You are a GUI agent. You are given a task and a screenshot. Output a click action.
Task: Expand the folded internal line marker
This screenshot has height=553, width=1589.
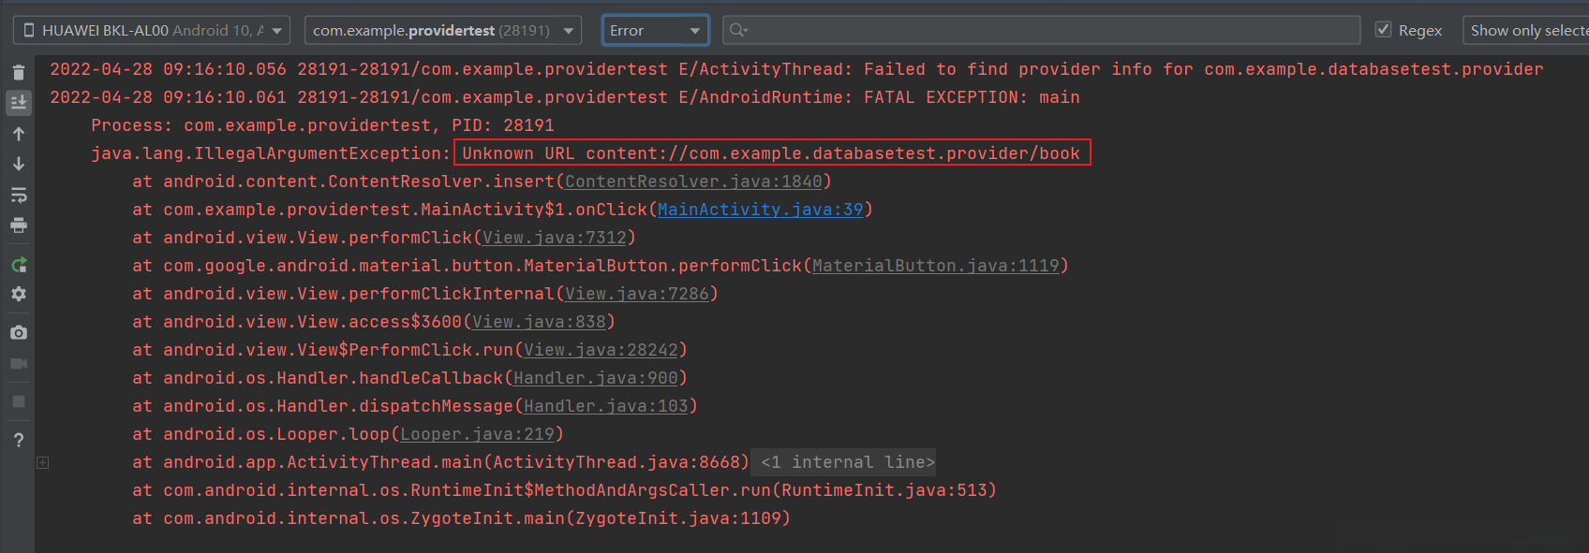(x=42, y=462)
